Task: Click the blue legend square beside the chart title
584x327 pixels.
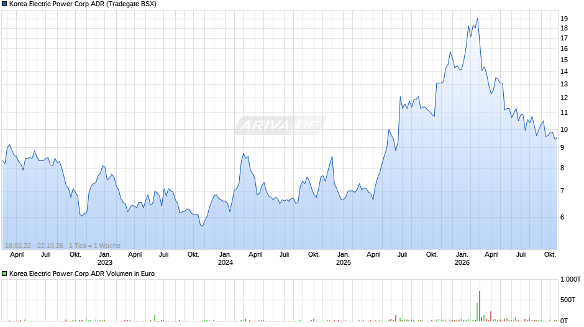Action: pos(4,4)
